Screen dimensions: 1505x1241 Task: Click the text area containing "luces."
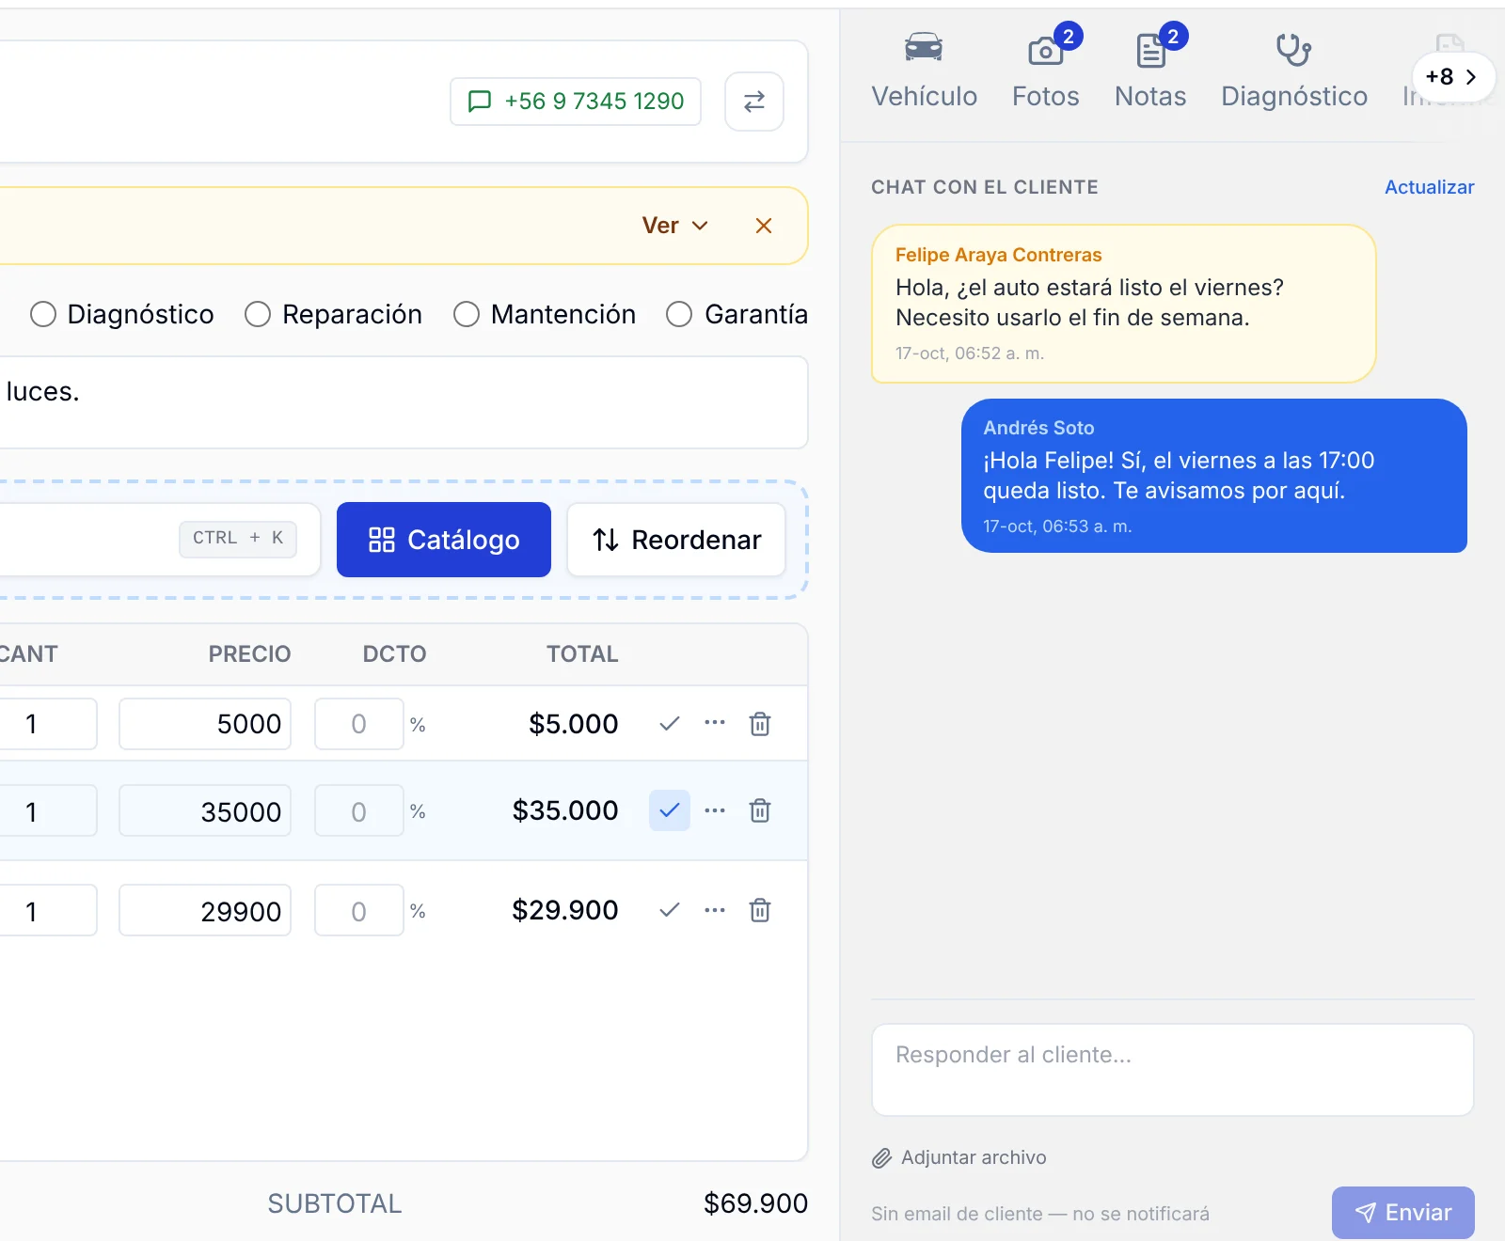point(403,402)
